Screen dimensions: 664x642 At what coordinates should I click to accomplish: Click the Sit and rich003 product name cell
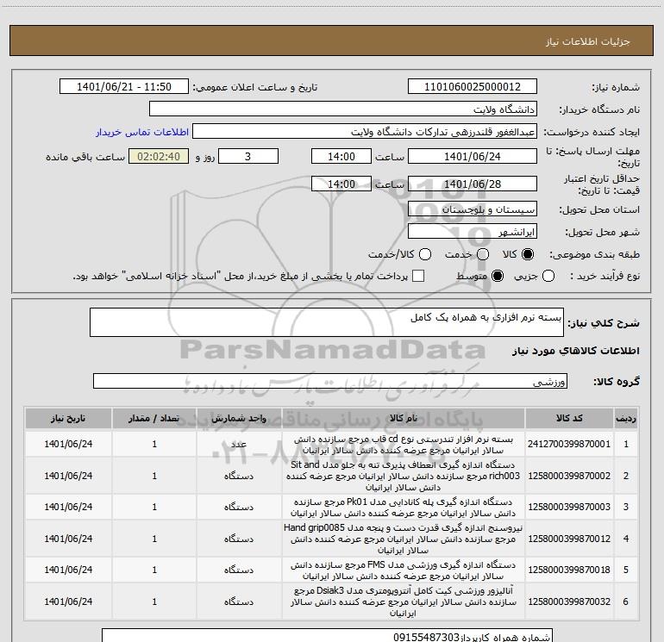click(404, 476)
